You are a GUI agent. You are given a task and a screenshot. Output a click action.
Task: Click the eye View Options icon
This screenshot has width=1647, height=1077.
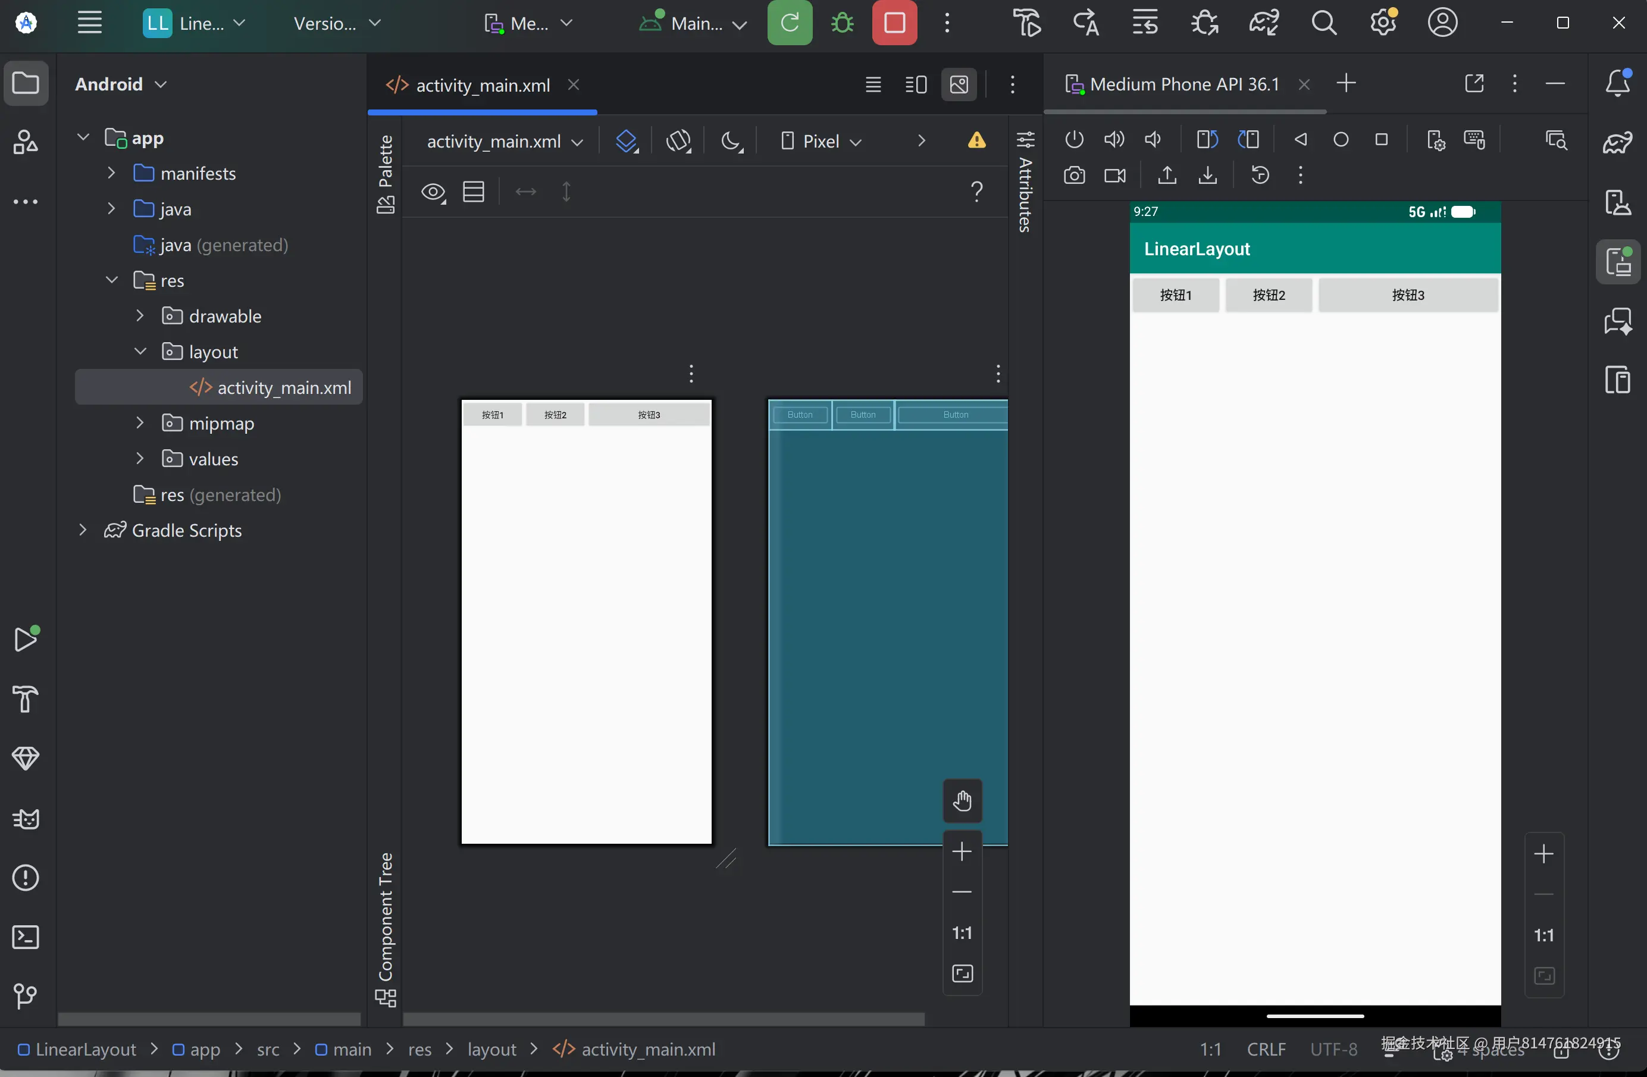pos(433,192)
